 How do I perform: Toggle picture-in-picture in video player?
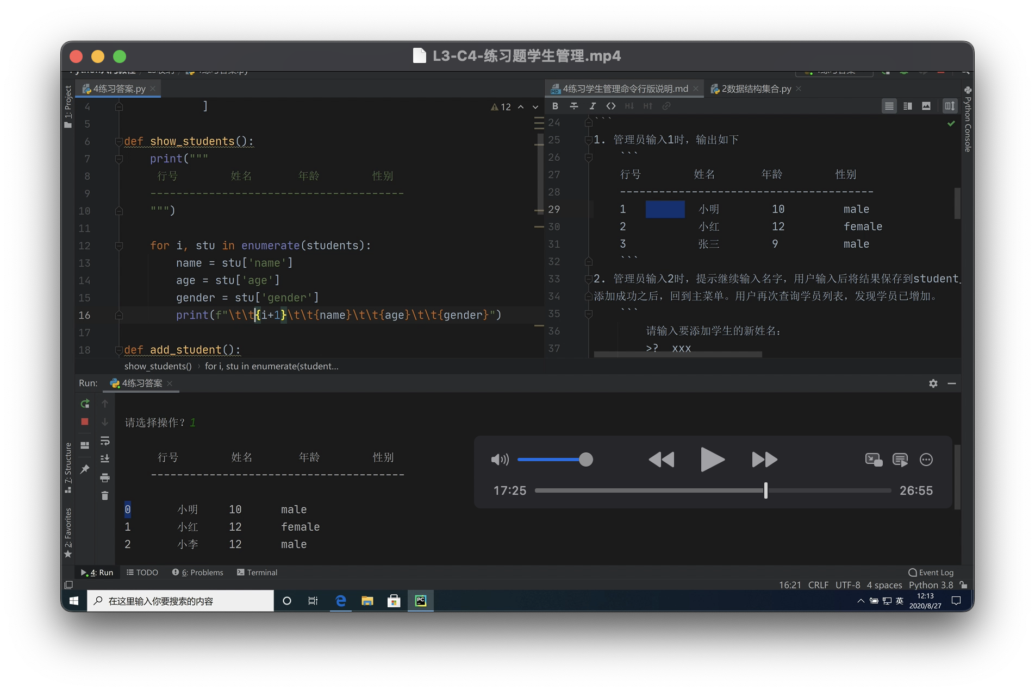[874, 460]
